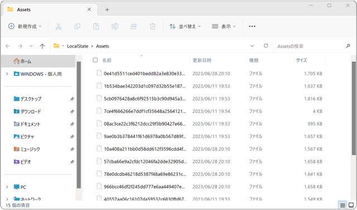The height and width of the screenshot is (210, 357).
Task: Select file 08ac3ce22c3f6212dcc29f3b90427e66
Action: [x=144, y=123]
